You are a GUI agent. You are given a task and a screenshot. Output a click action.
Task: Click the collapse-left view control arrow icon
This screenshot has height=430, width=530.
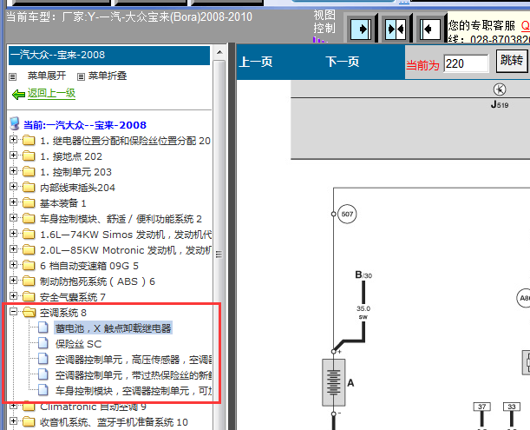coord(430,30)
